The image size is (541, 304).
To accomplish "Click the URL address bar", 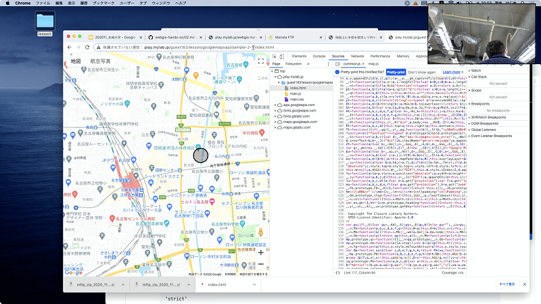I will tap(259, 47).
